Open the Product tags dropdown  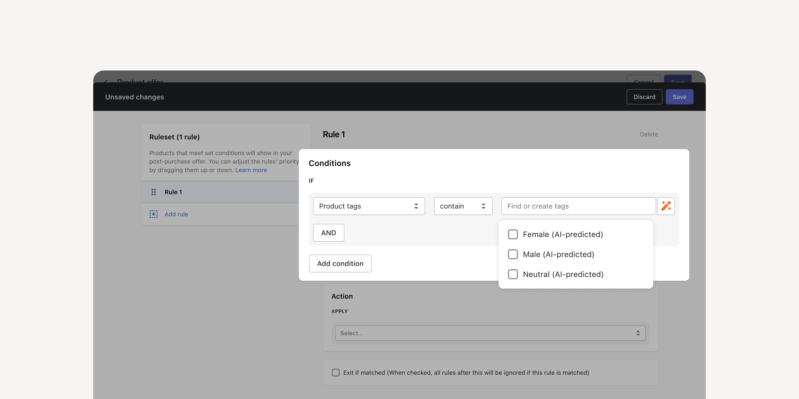coord(369,206)
